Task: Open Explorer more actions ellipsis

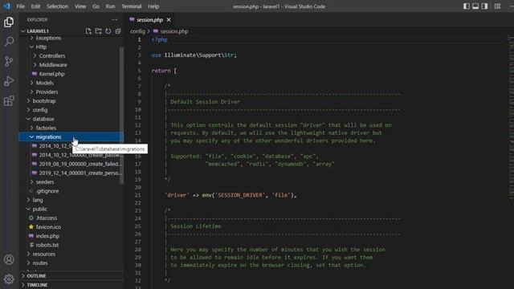Action: pos(114,19)
